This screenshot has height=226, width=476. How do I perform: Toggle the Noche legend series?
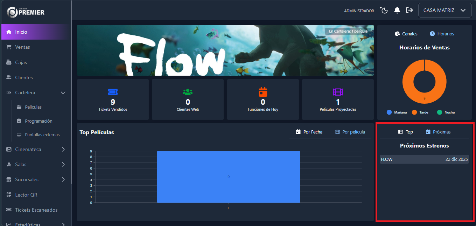(446, 112)
